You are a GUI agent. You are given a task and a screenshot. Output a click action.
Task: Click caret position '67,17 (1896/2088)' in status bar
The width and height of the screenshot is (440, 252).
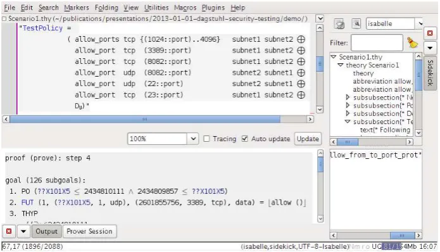pyautogui.click(x=32, y=246)
